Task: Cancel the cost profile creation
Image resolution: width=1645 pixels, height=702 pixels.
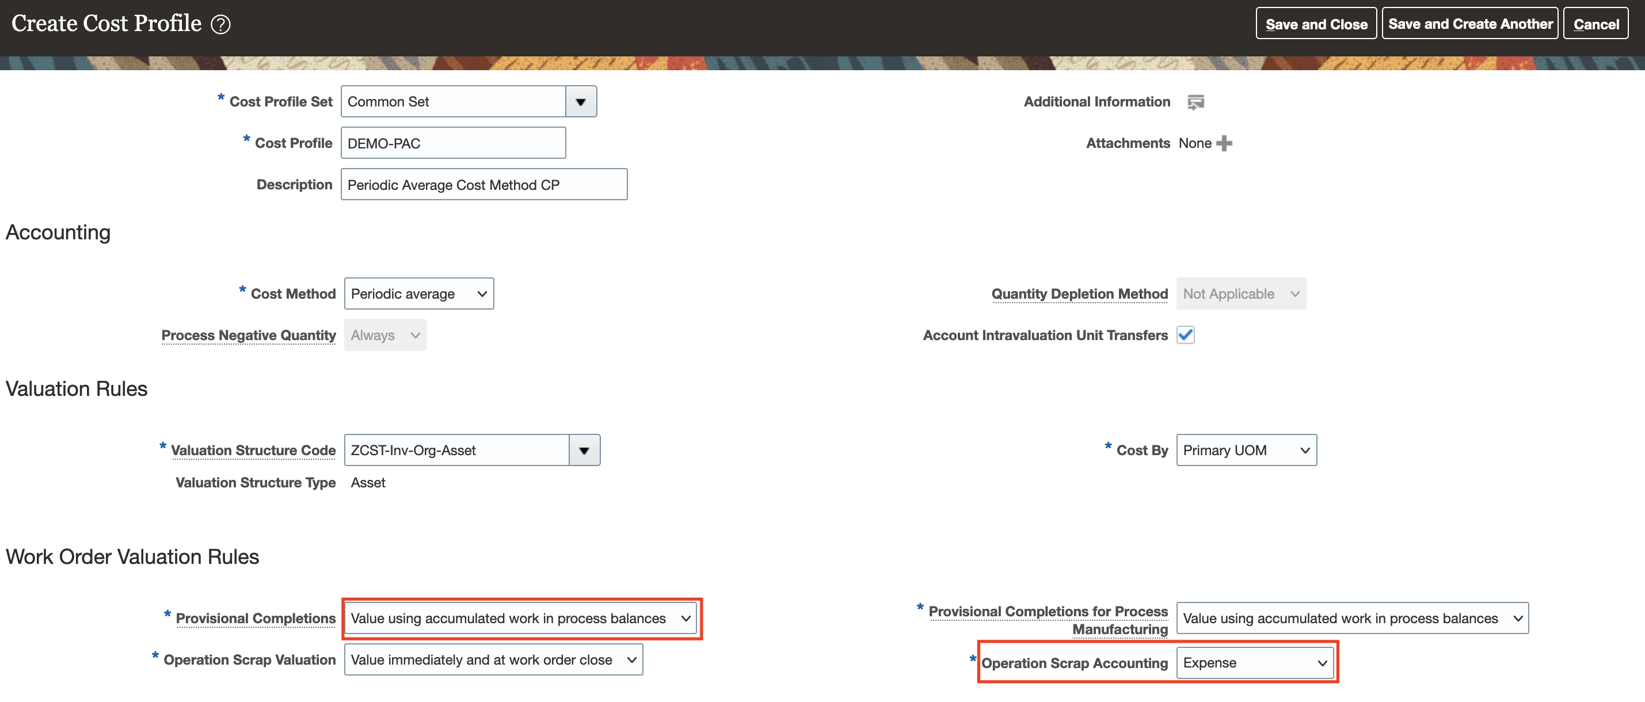Action: point(1596,24)
